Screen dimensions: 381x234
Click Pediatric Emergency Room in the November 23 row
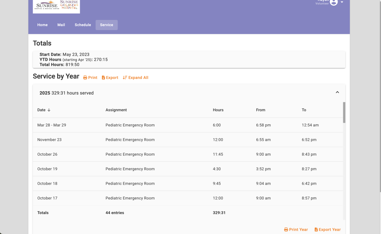point(130,140)
